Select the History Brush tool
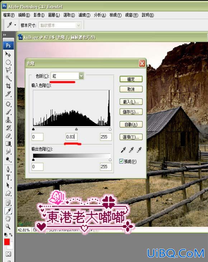208x262 pixels. pyautogui.click(x=8, y=128)
